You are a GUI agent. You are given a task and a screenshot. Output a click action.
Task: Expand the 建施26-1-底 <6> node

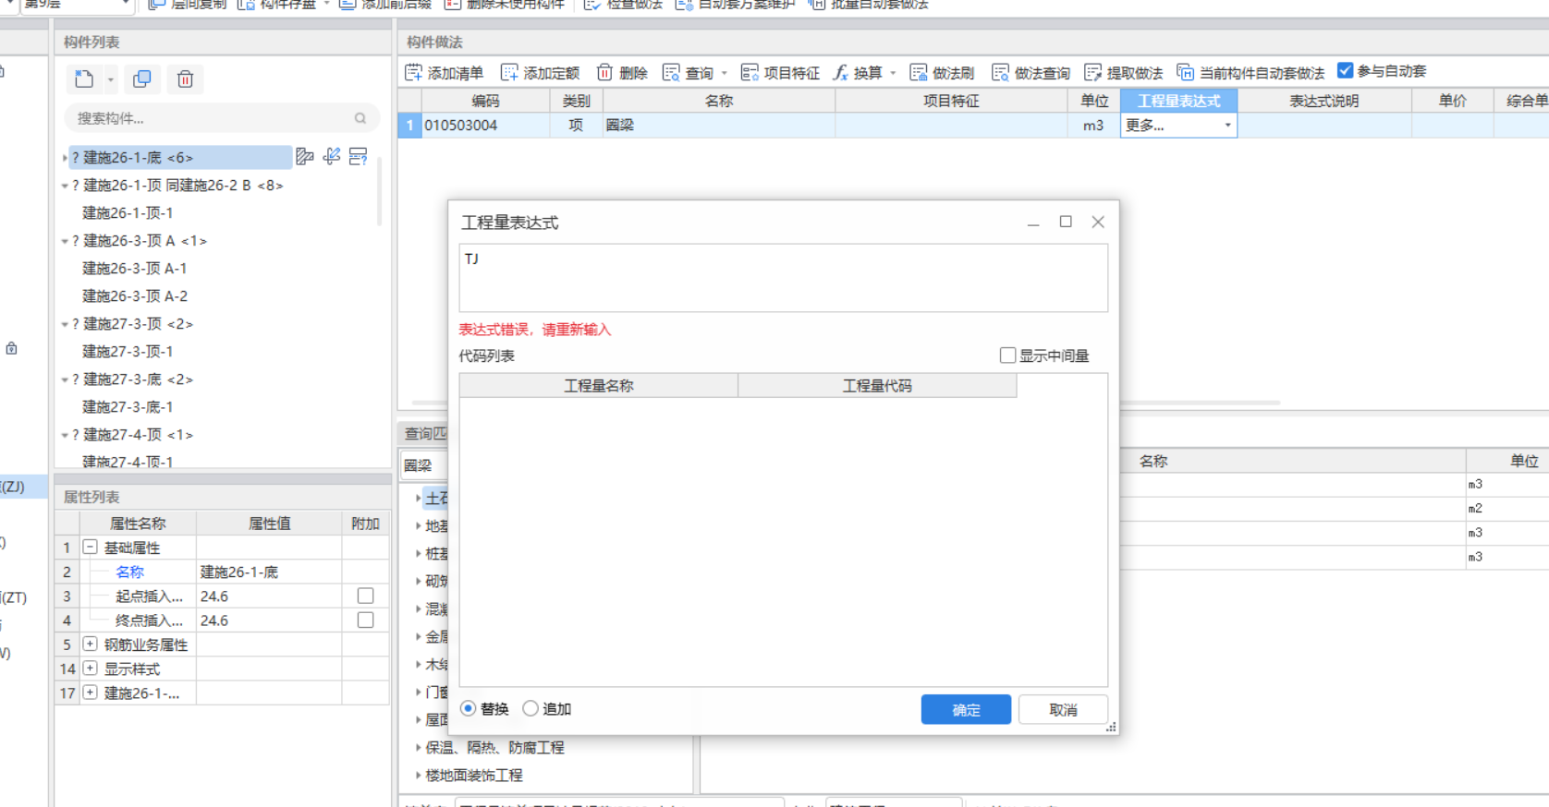click(x=64, y=158)
